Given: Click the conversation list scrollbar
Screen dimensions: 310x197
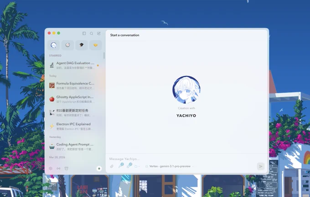Looking at the screenshot, I should tap(104, 56).
